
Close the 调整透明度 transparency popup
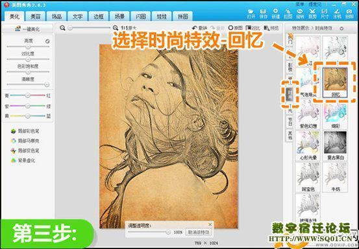(210, 225)
